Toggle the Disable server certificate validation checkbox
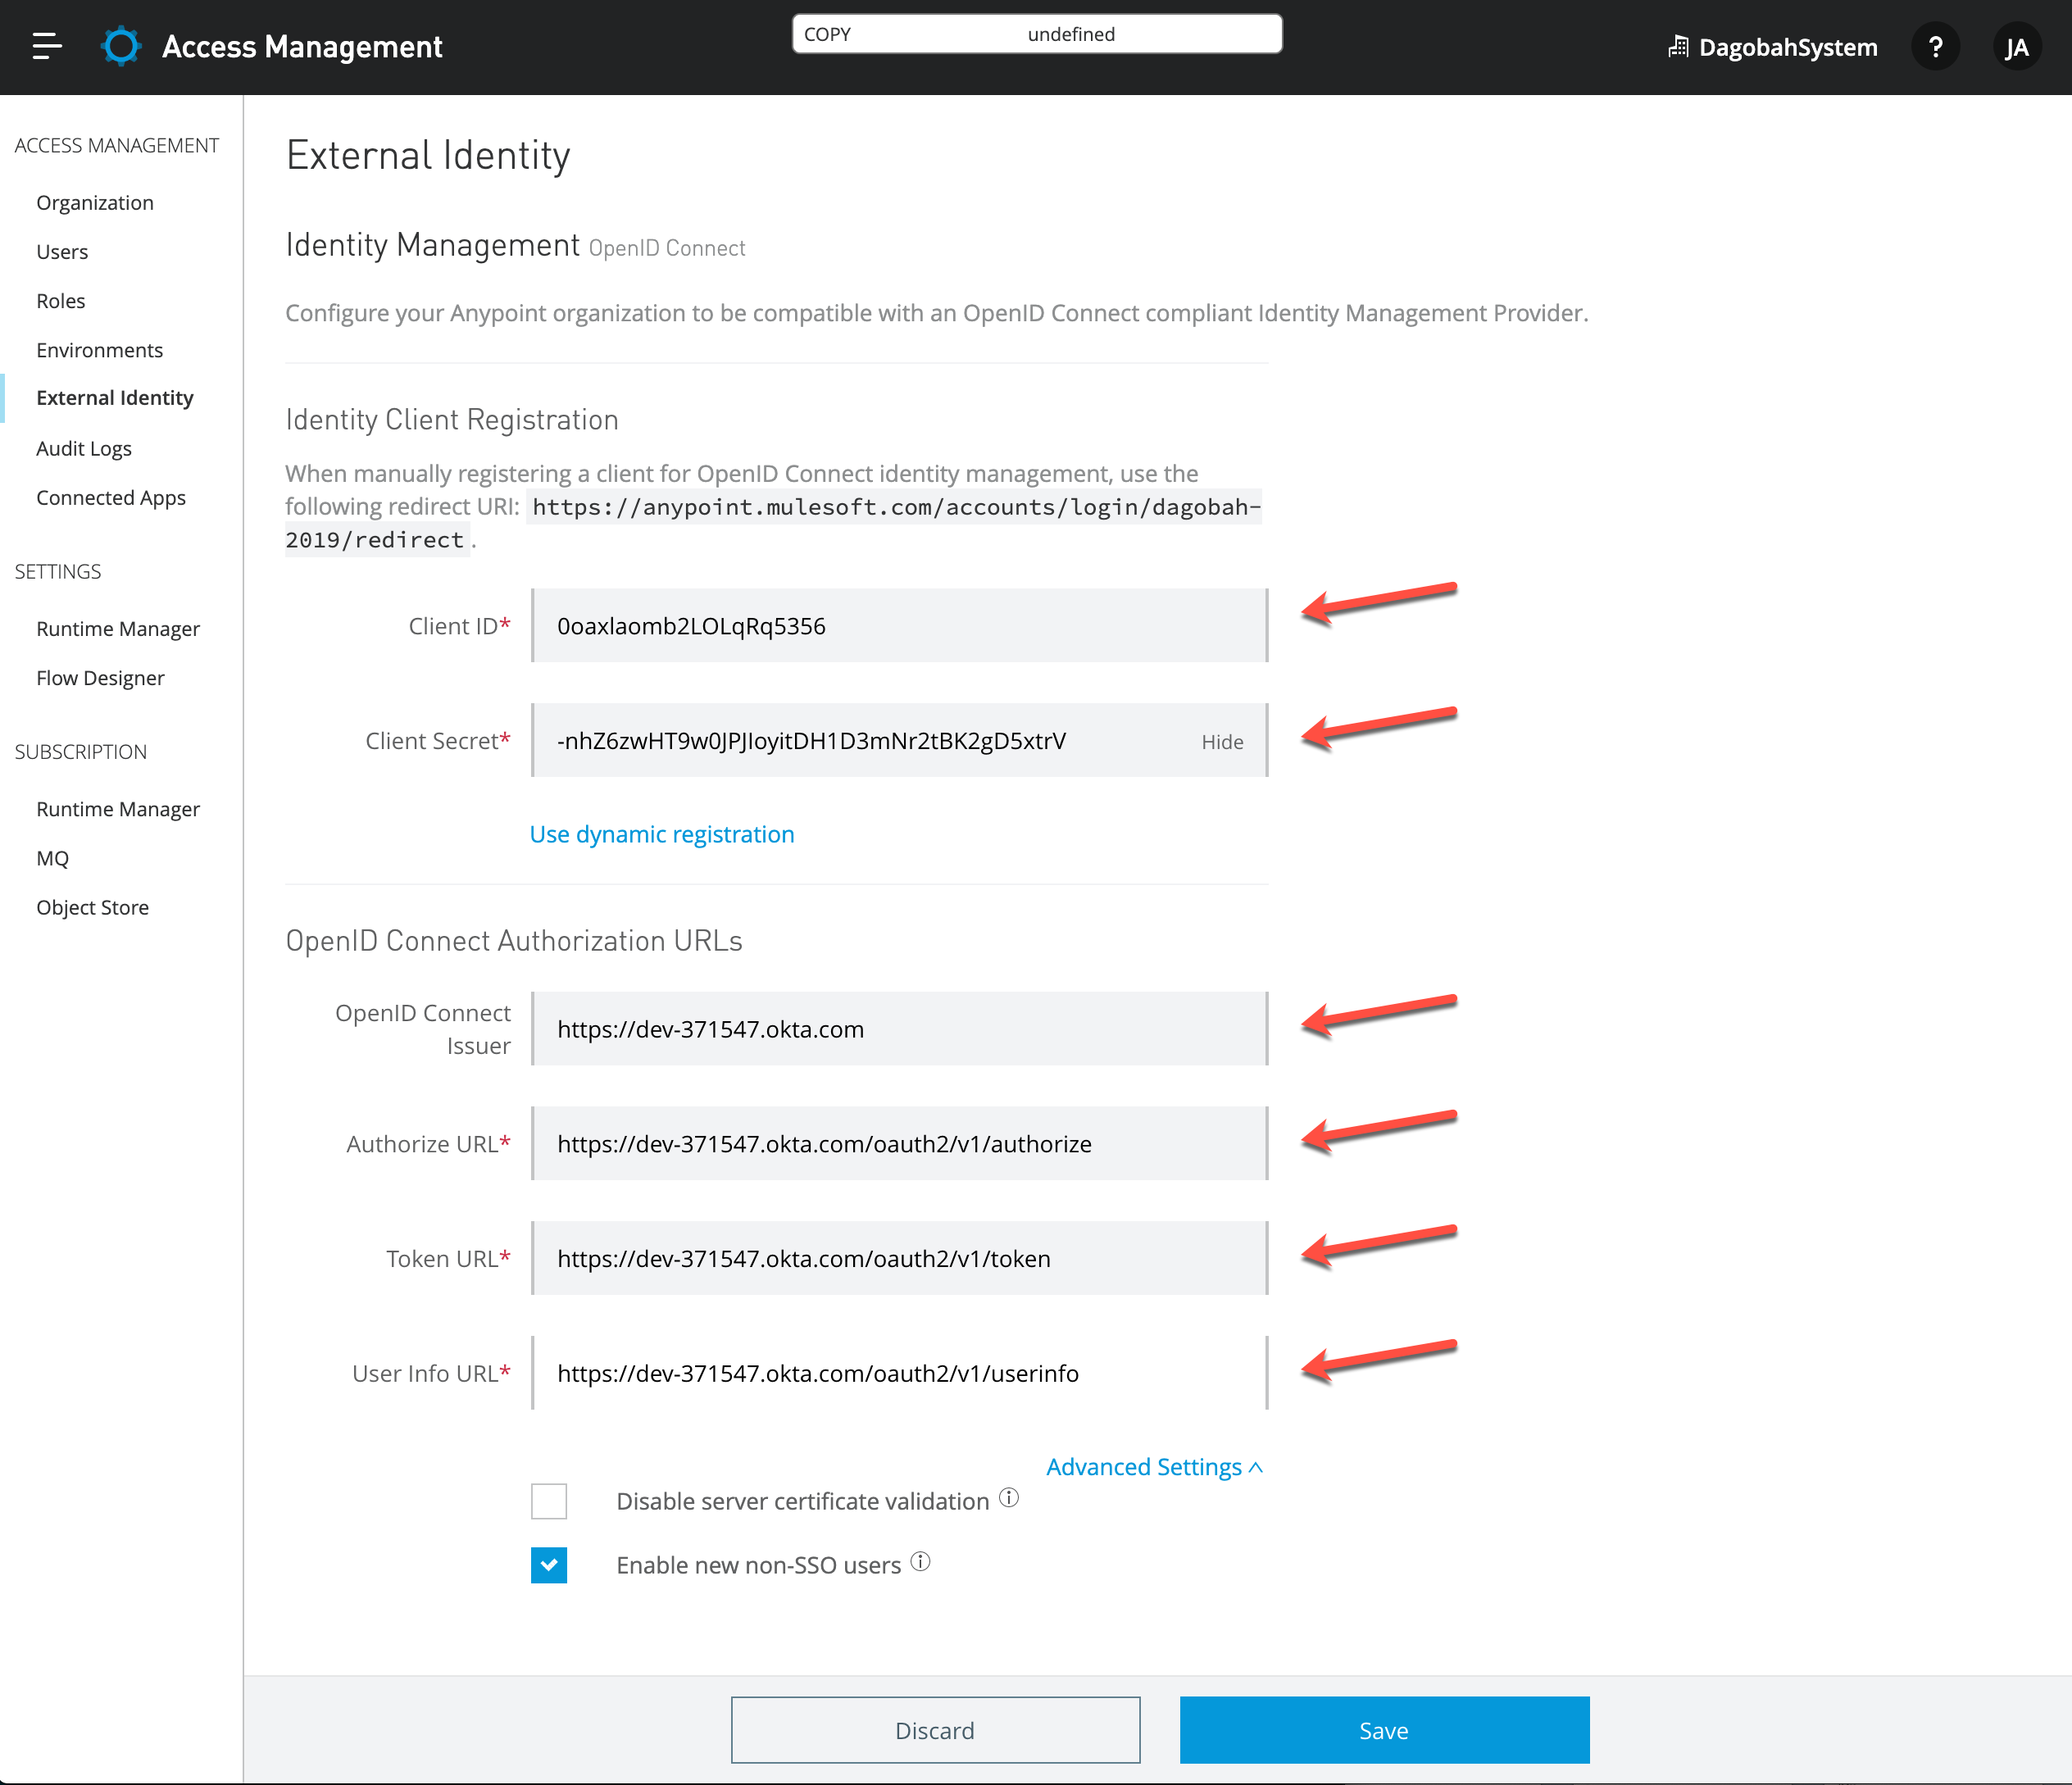This screenshot has width=2072, height=1785. coord(550,1501)
